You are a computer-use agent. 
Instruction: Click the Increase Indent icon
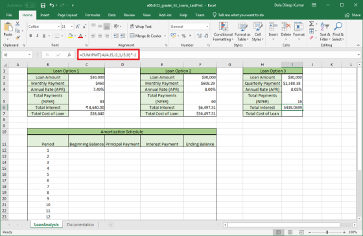123,36
